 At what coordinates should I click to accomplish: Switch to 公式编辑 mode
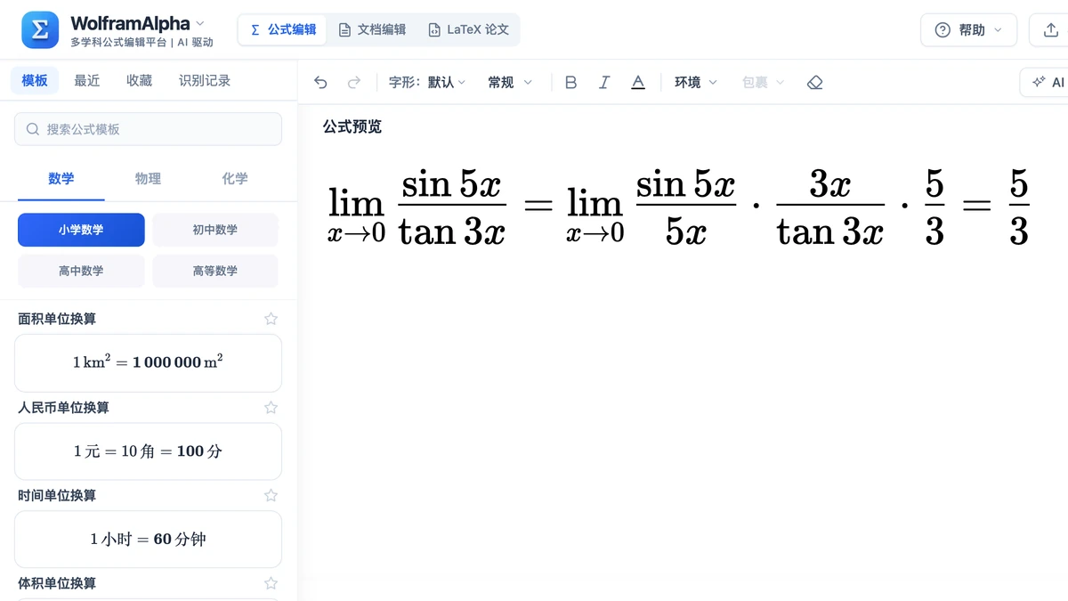click(283, 29)
